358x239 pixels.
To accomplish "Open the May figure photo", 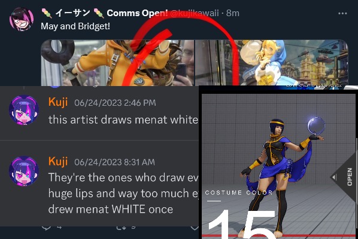I will (117, 63).
